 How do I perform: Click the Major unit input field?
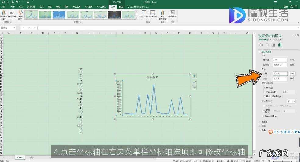coord(280,74)
